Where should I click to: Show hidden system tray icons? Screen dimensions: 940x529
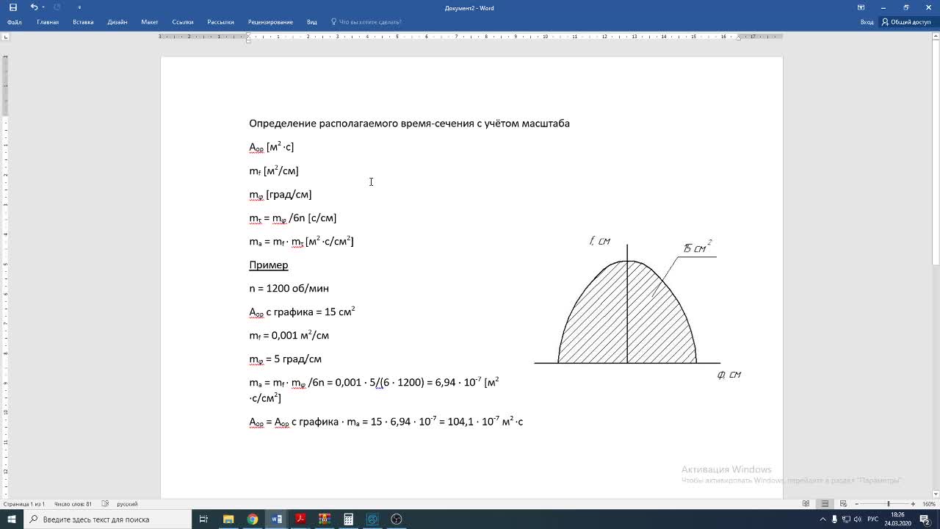[823, 519]
